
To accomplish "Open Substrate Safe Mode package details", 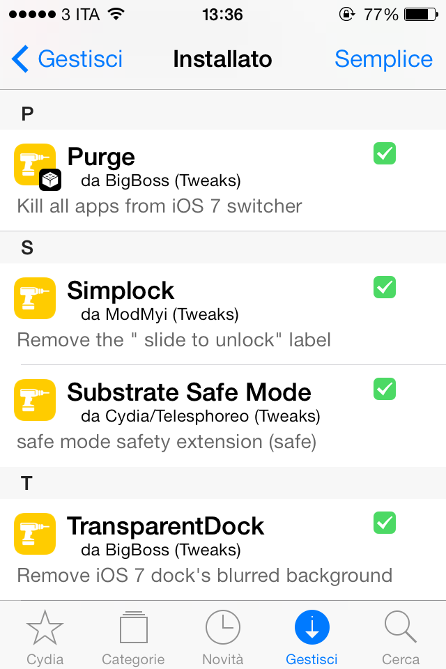I will 223,416.
